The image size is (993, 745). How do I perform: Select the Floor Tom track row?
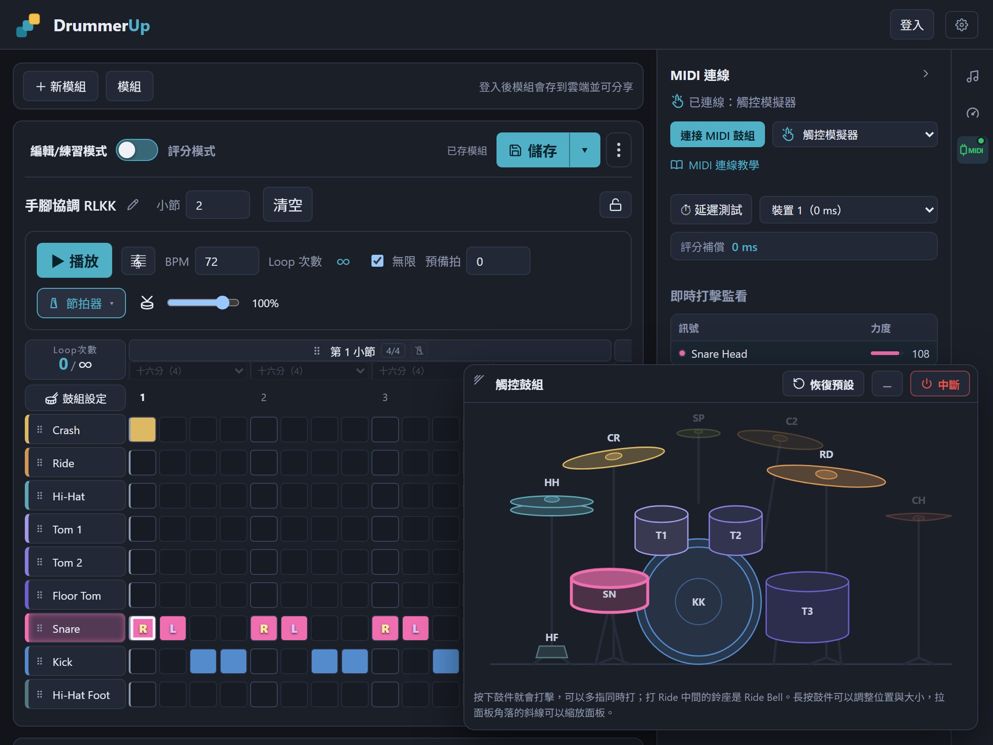75,595
